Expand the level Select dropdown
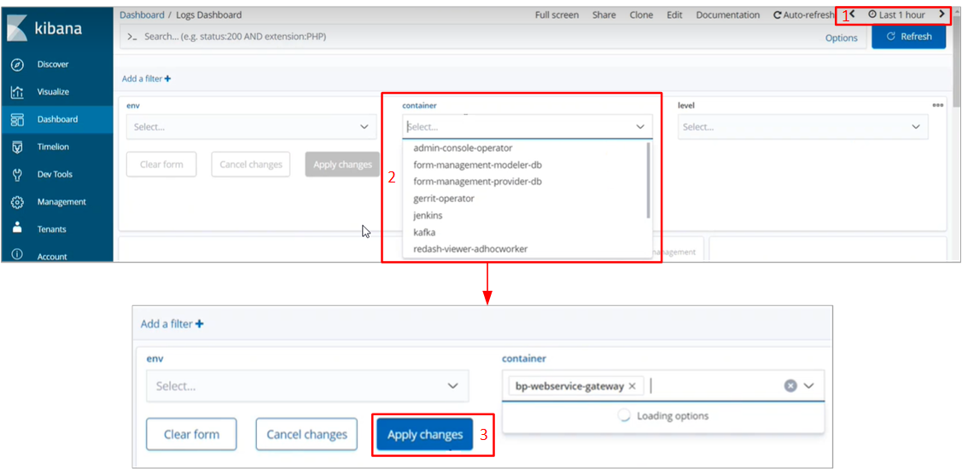The image size is (962, 469). click(802, 127)
